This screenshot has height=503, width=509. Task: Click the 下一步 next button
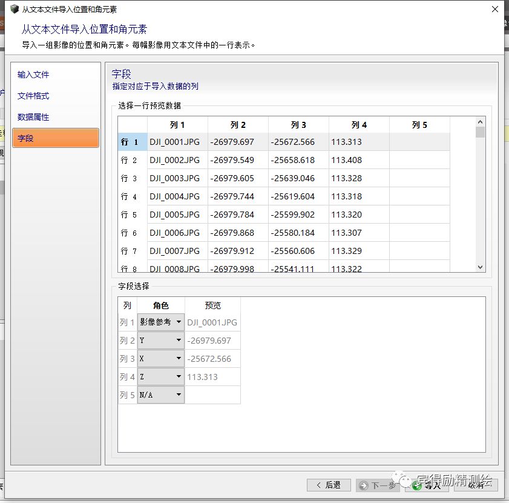tap(378, 485)
